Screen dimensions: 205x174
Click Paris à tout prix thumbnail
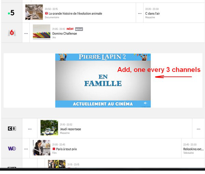pyautogui.click(x=41, y=148)
